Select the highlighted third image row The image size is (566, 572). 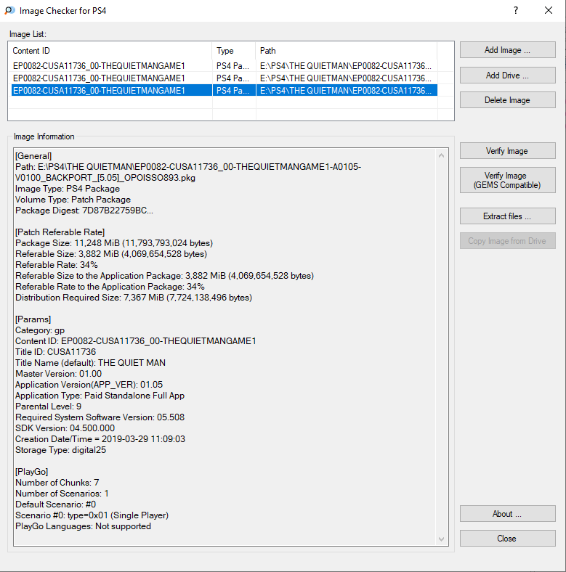[x=225, y=91]
